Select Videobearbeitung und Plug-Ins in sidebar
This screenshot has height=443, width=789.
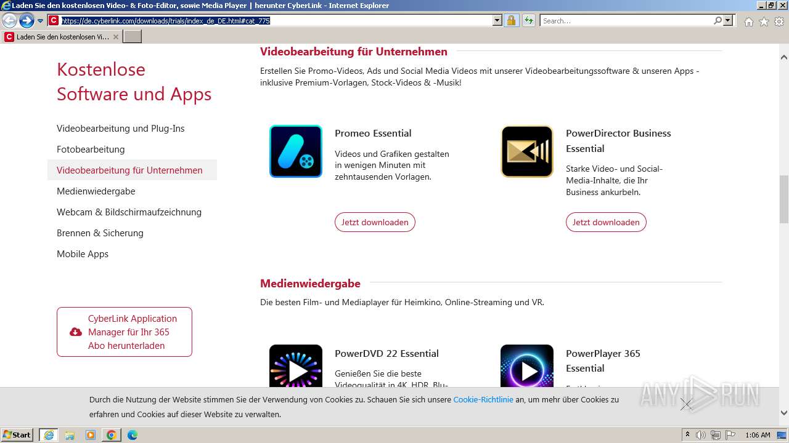click(x=121, y=129)
